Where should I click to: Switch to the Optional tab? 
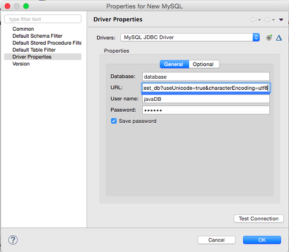204,64
